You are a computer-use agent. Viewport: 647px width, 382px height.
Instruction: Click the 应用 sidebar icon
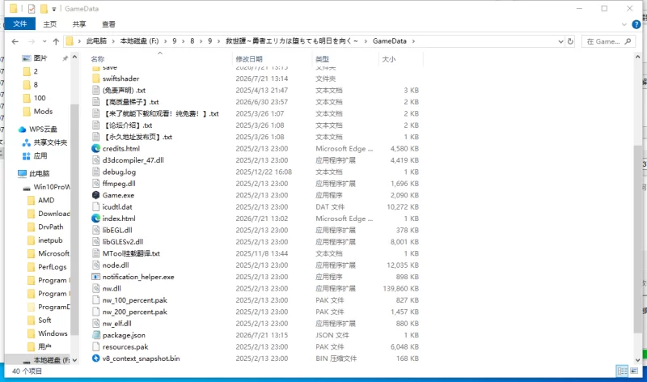coord(27,155)
